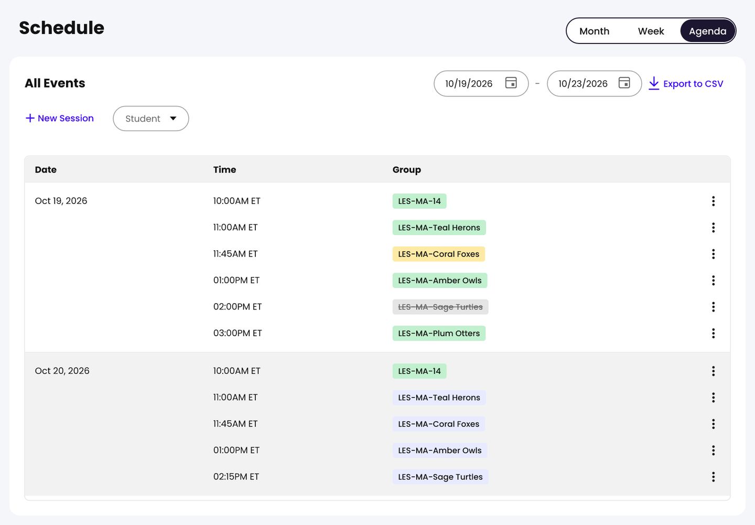This screenshot has height=525, width=755.
Task: Click the download icon beside Export to CSV
Action: pos(654,83)
